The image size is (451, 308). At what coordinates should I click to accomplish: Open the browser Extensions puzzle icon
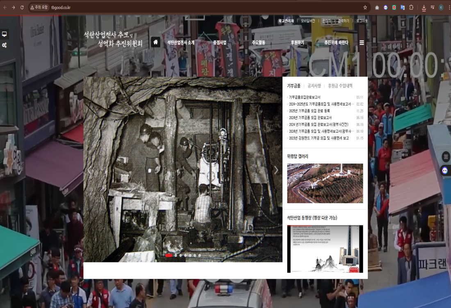pos(411,7)
